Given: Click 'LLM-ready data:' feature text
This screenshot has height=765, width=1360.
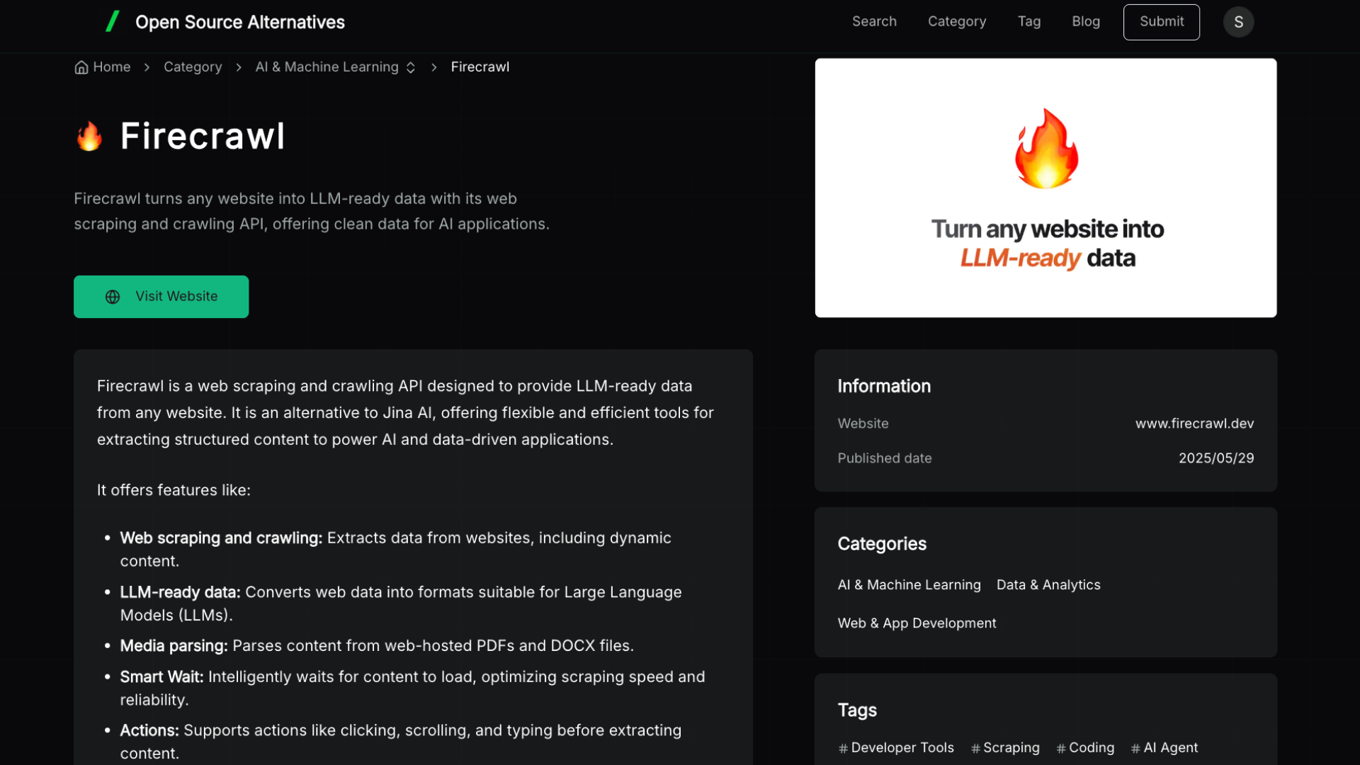Looking at the screenshot, I should (x=180, y=592).
